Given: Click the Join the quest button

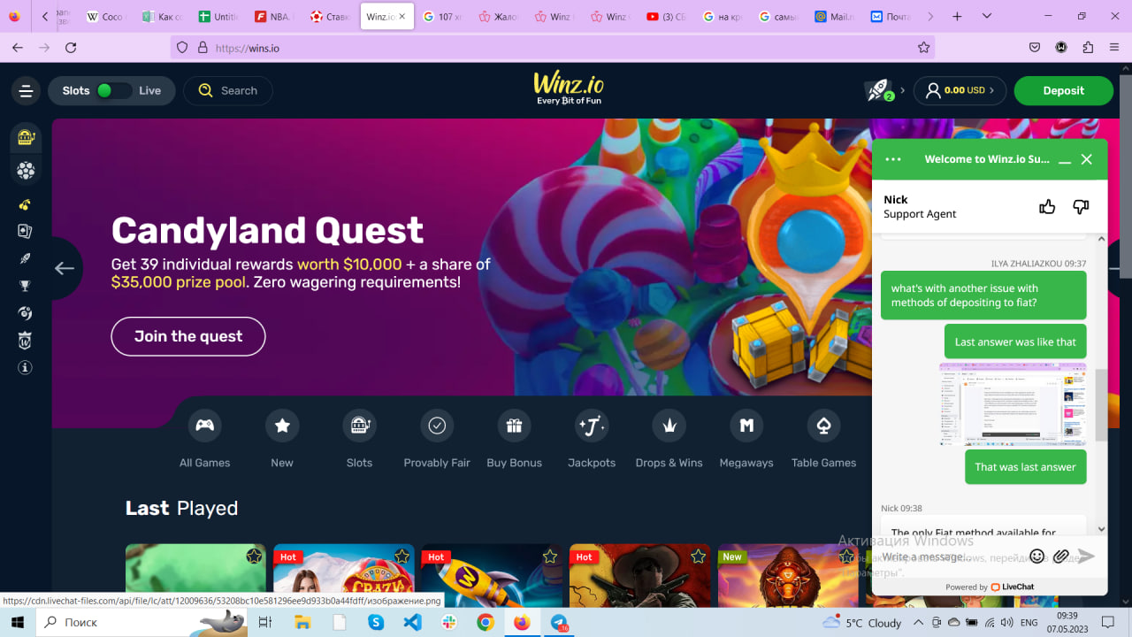Looking at the screenshot, I should 188,336.
